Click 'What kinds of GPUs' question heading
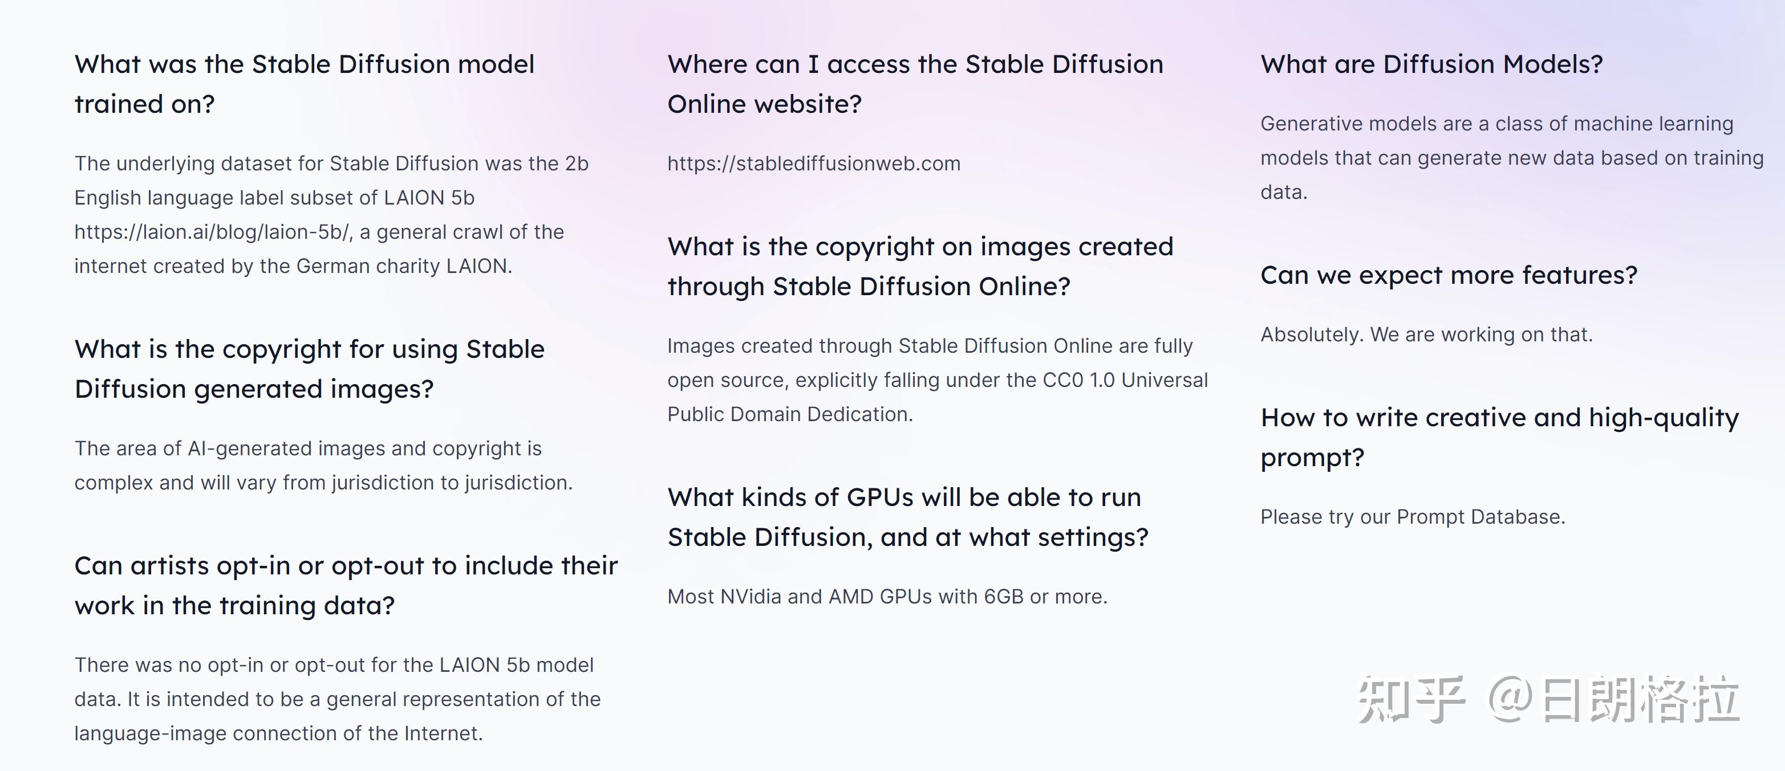The width and height of the screenshot is (1785, 771). (908, 517)
